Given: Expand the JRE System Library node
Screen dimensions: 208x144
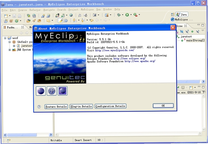Looking at the screenshot, I should 10,50.
